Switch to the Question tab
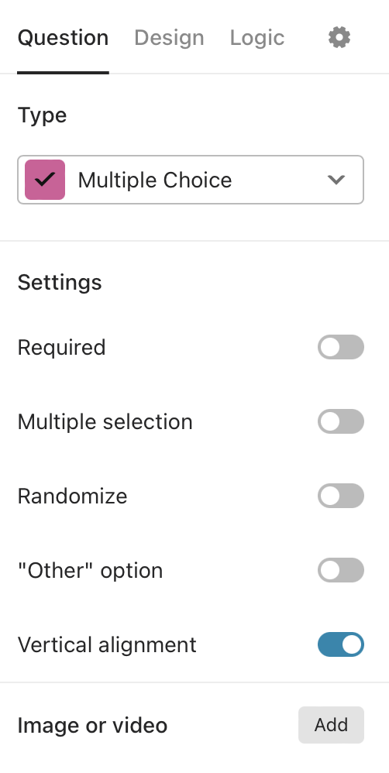The height and width of the screenshot is (773, 389). coord(63,37)
